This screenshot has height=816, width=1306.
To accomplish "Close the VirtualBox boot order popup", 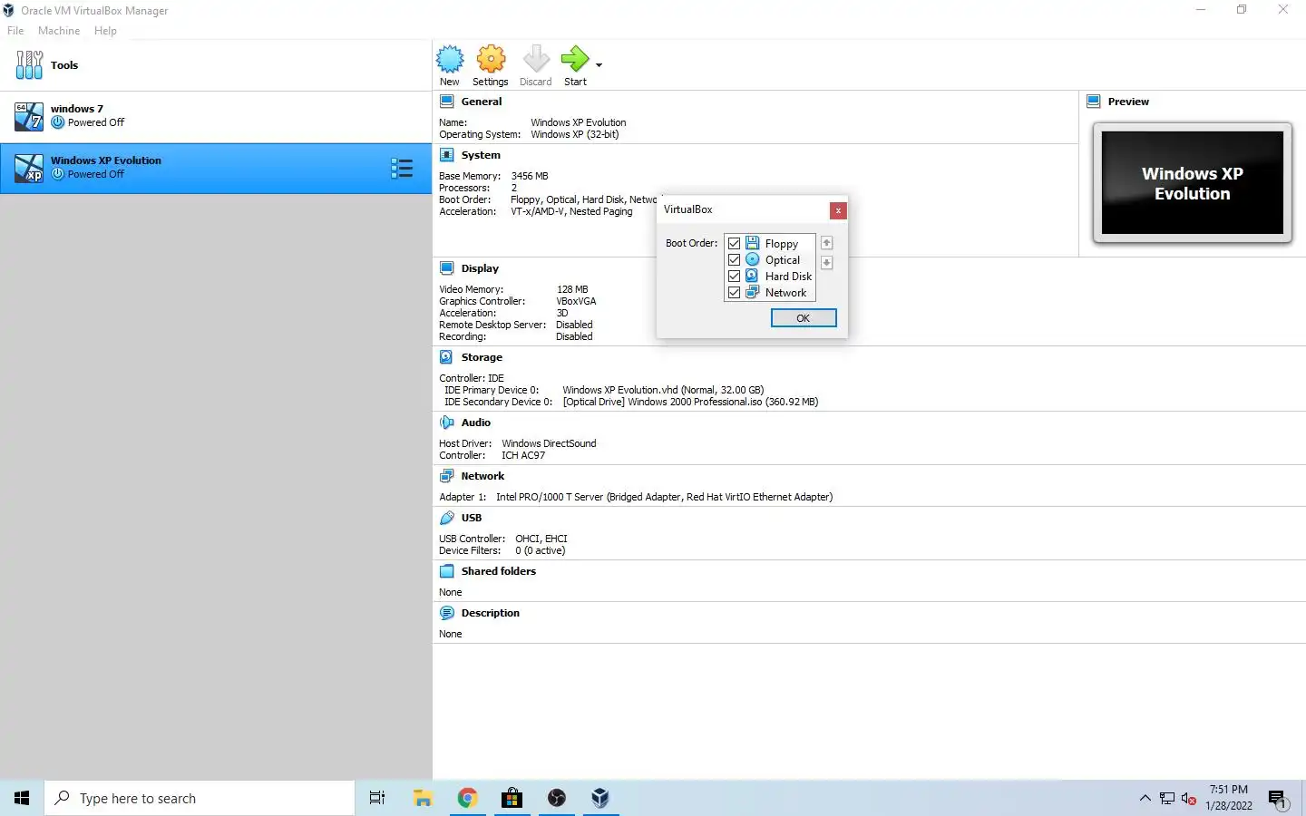I will (838, 210).
